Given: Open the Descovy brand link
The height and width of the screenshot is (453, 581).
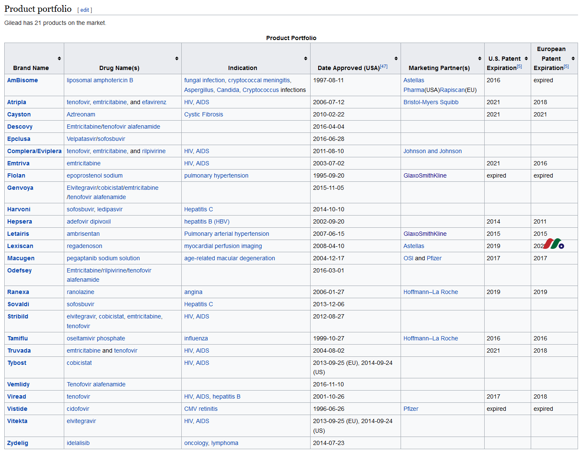Looking at the screenshot, I should click(x=20, y=127).
